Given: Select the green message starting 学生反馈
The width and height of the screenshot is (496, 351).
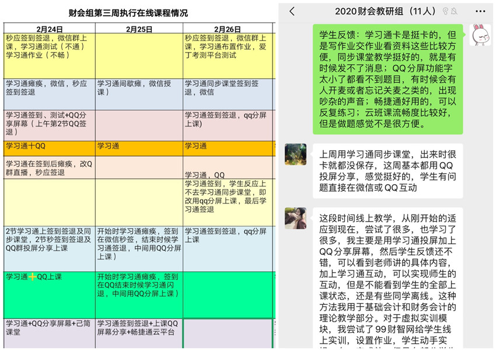Looking at the screenshot, I should (x=388, y=79).
